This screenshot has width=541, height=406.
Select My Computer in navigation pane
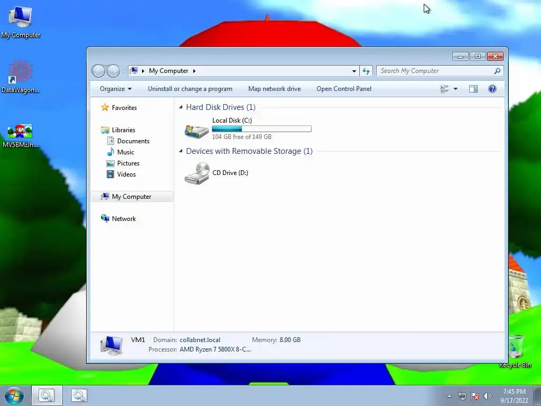click(x=132, y=197)
